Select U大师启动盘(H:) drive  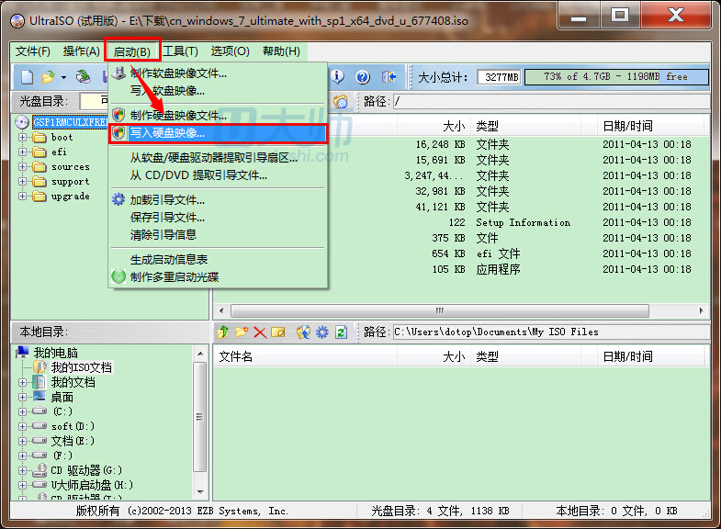click(92, 485)
